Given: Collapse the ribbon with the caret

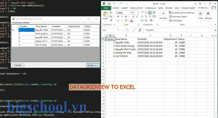Looking at the screenshot, I should (x=215, y=24).
